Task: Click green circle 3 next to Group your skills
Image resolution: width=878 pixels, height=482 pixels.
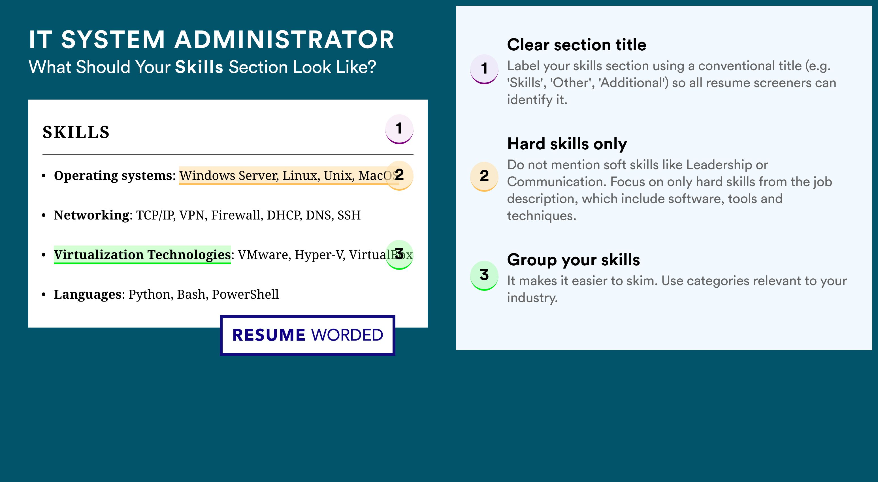Action: tap(484, 276)
